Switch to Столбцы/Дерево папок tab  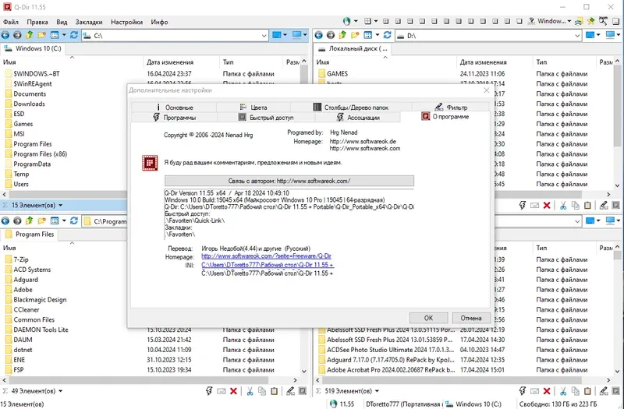coord(350,108)
